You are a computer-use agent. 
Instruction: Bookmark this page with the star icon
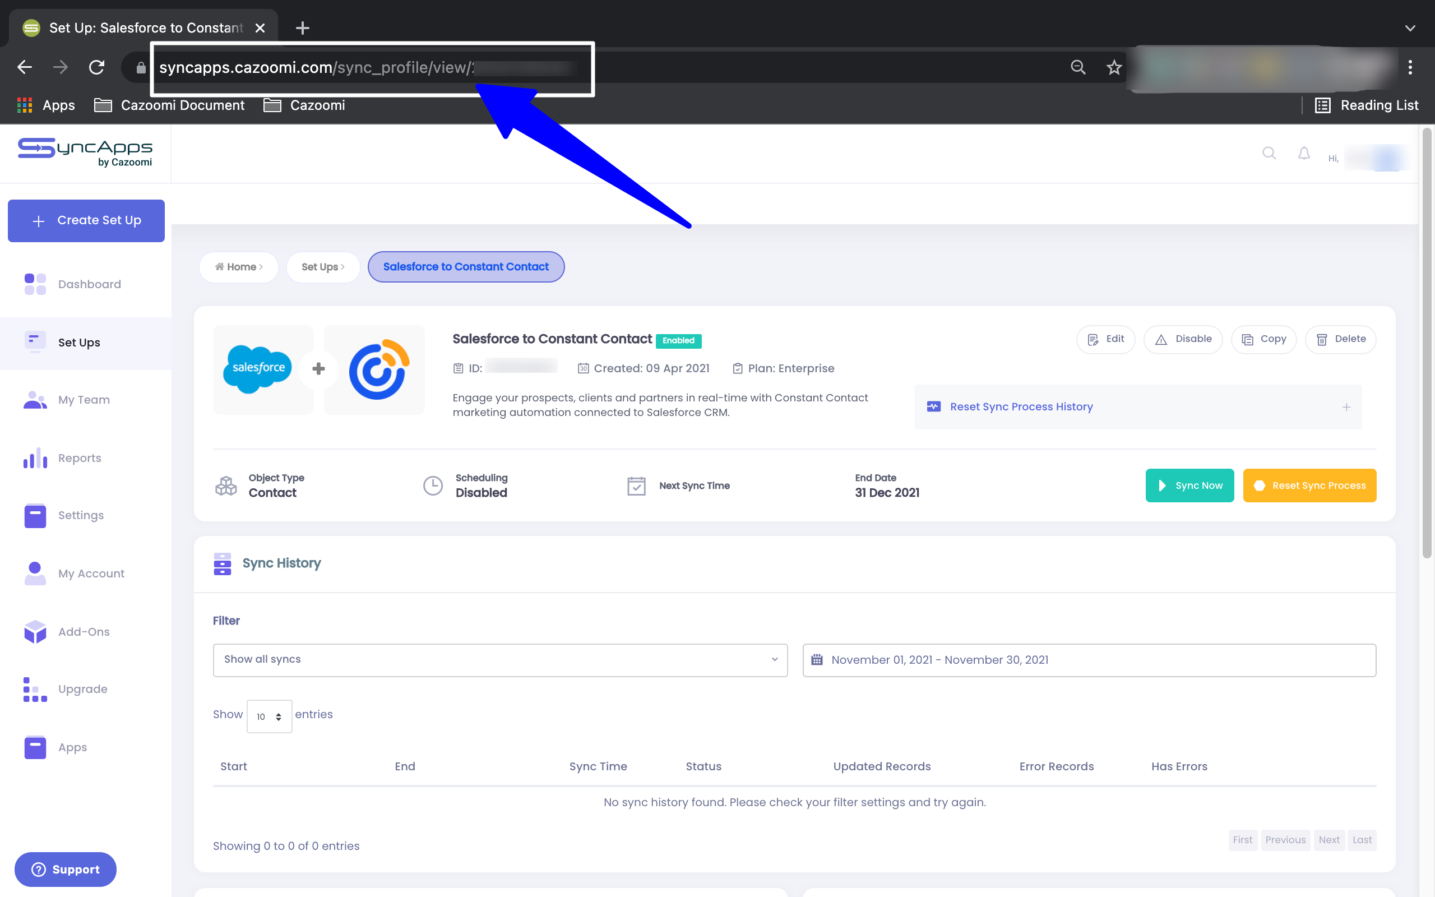tap(1114, 68)
